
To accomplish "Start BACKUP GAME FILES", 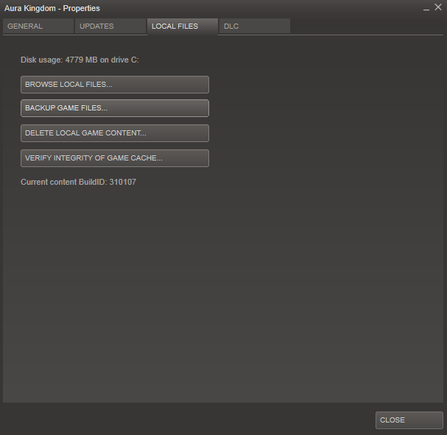I will click(x=115, y=108).
